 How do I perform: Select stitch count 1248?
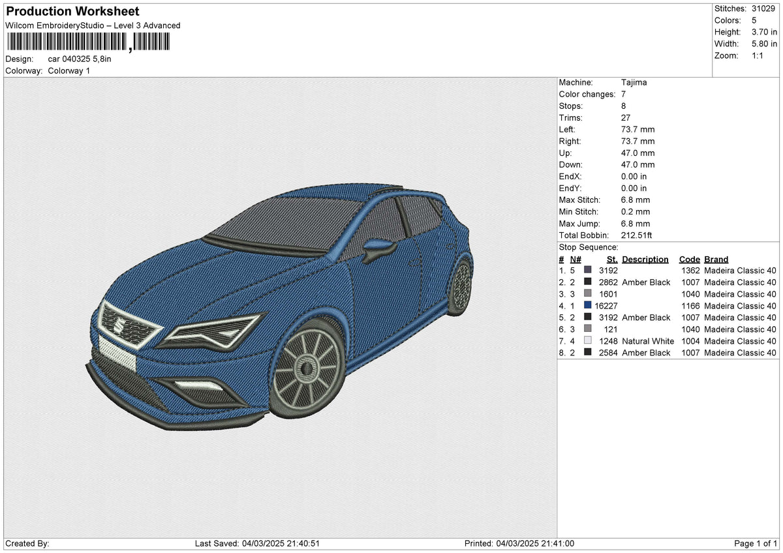coord(609,341)
